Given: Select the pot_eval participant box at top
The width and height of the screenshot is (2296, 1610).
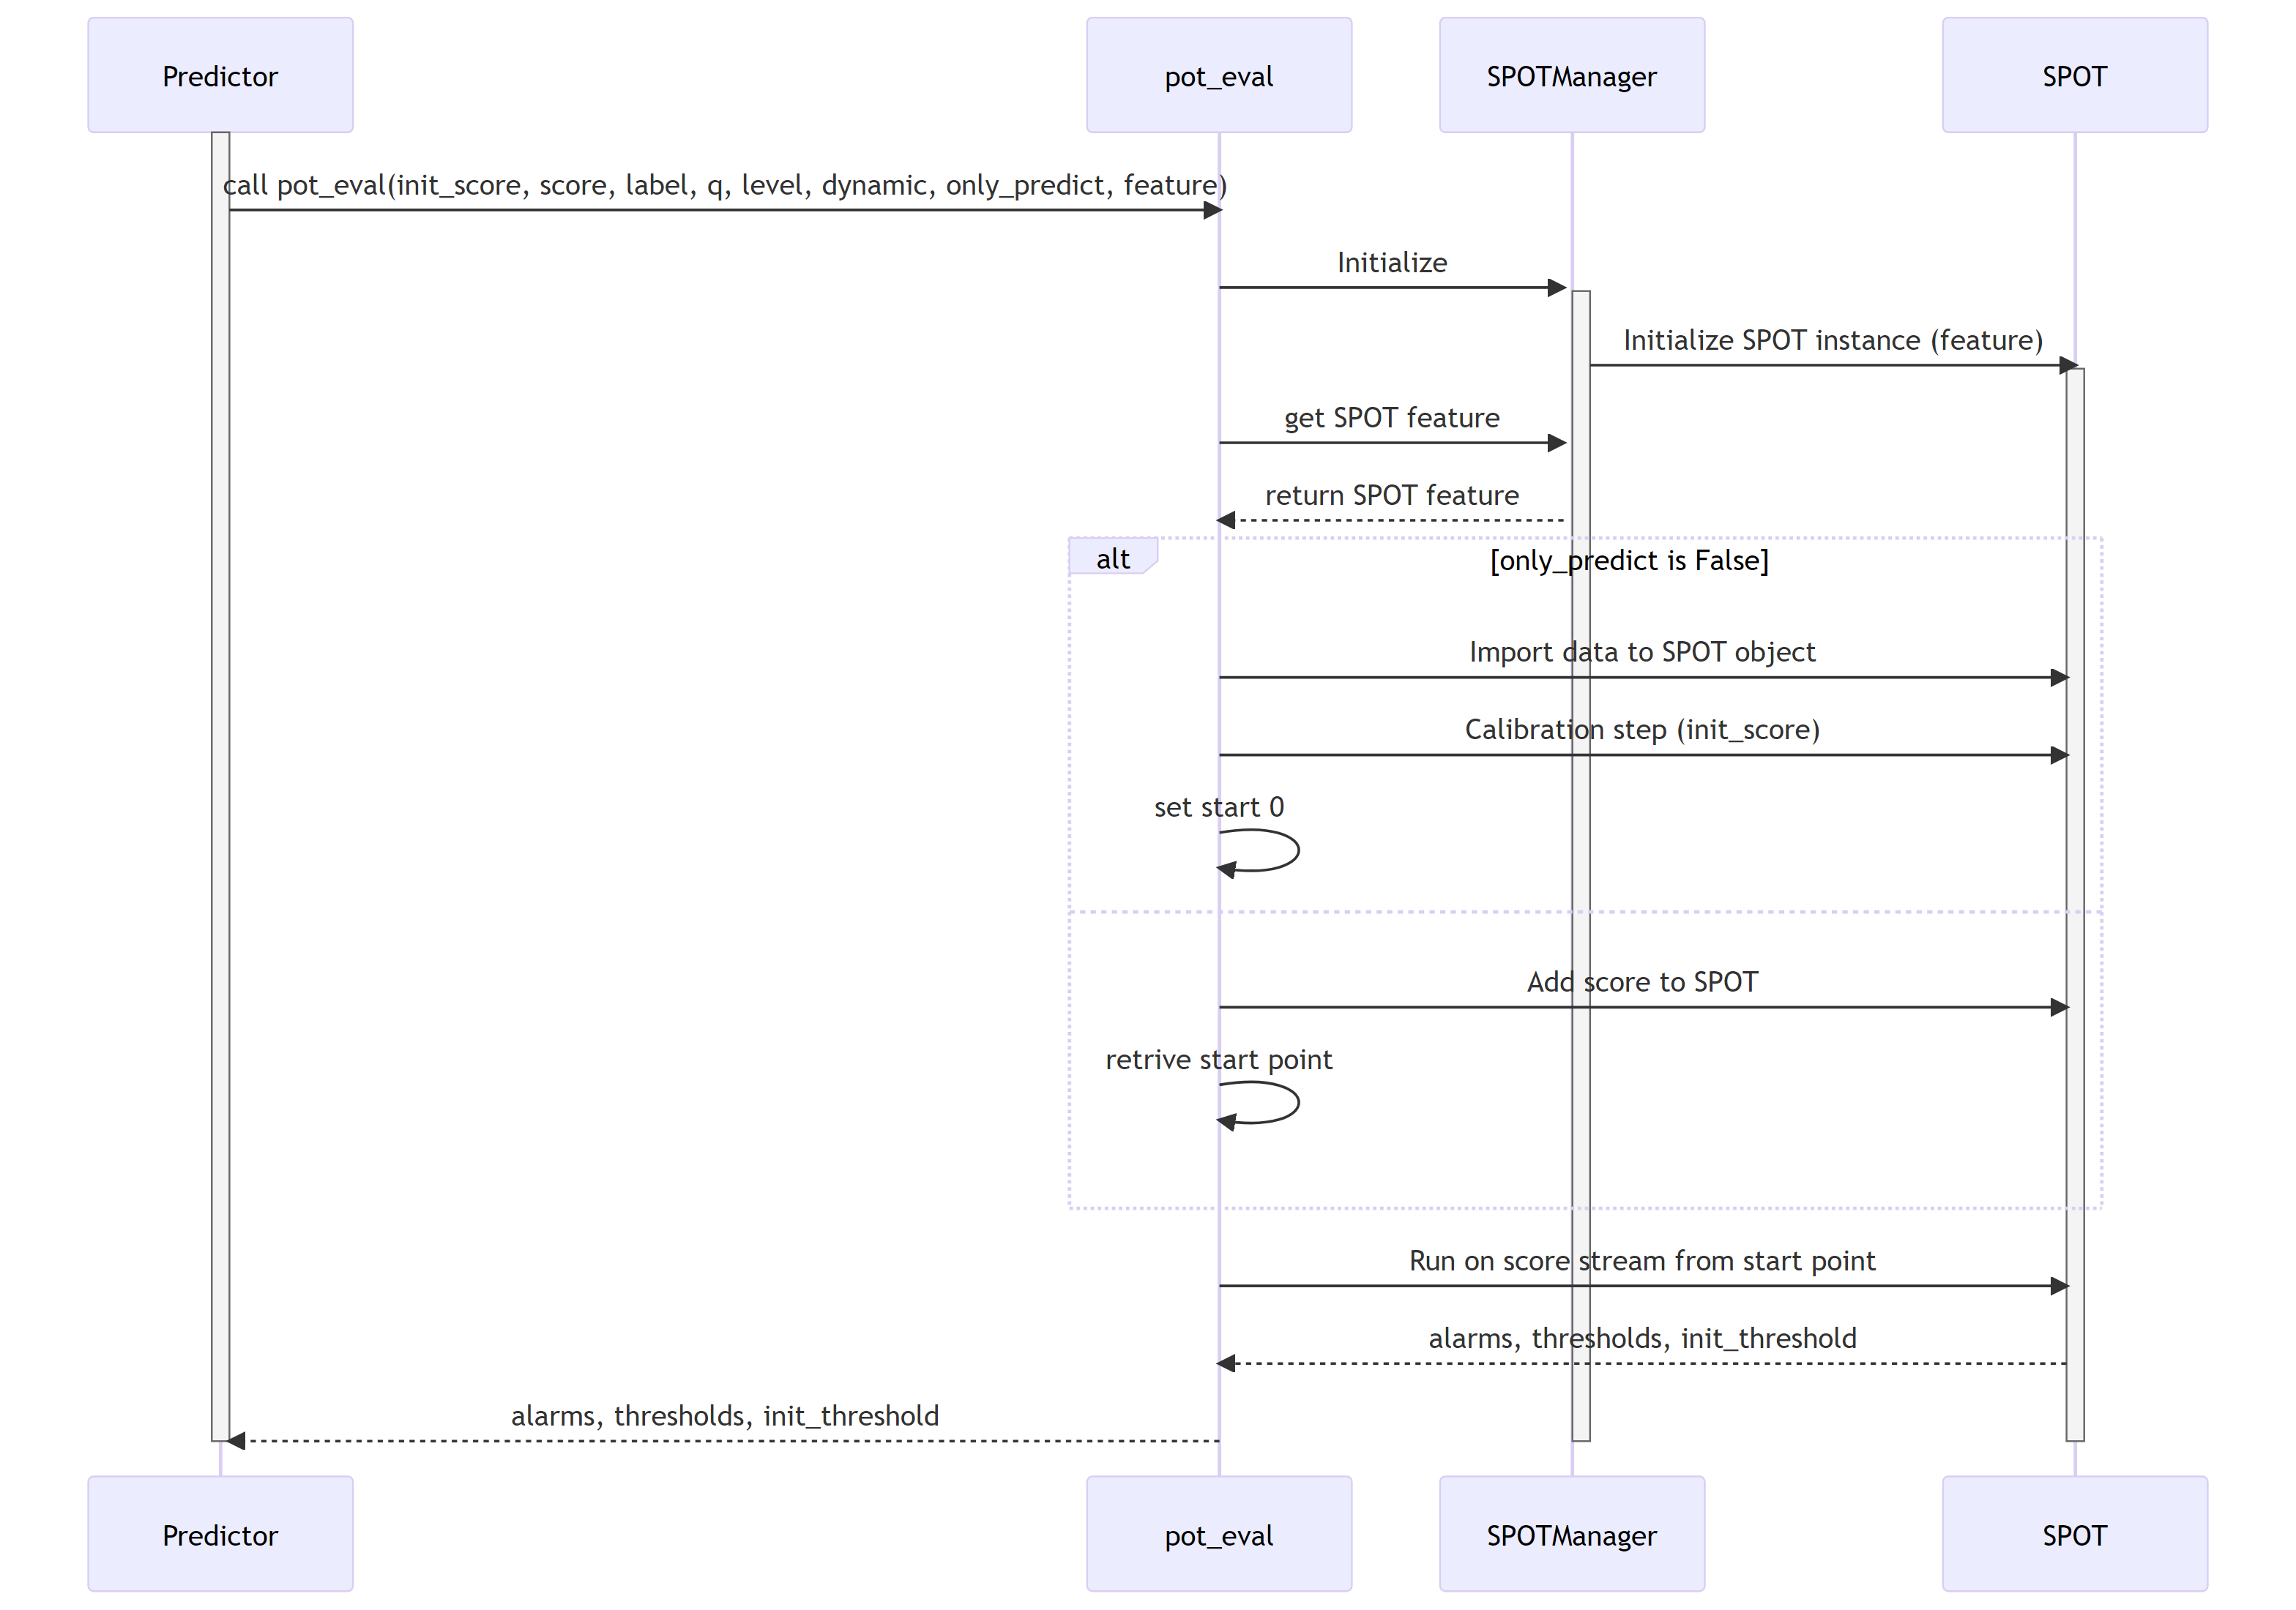Looking at the screenshot, I should pos(1218,75).
